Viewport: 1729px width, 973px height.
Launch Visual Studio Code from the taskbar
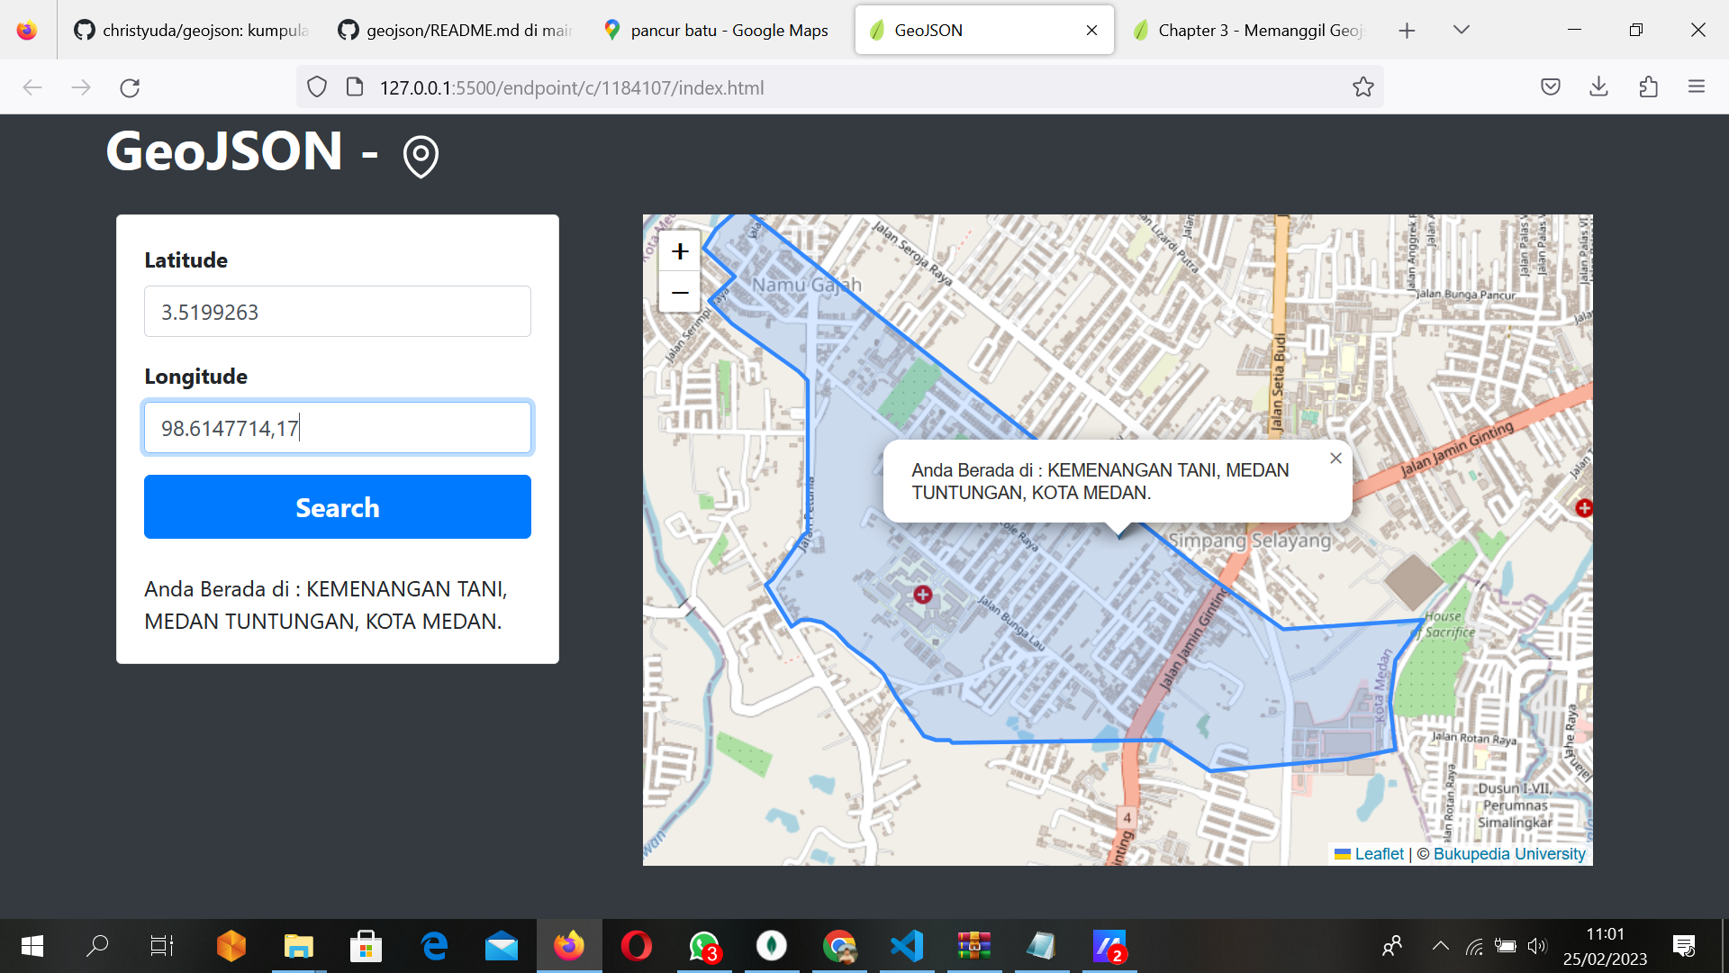point(907,946)
